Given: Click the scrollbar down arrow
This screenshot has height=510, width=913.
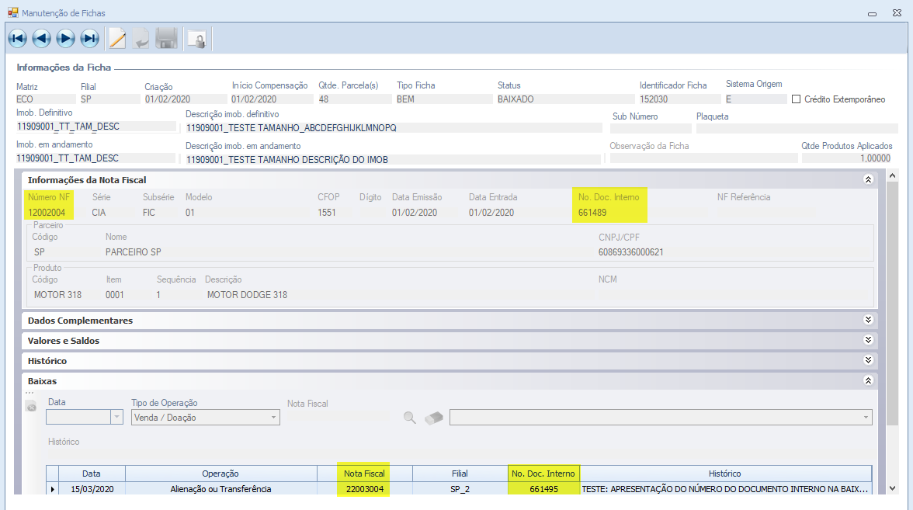Looking at the screenshot, I should click(892, 488).
